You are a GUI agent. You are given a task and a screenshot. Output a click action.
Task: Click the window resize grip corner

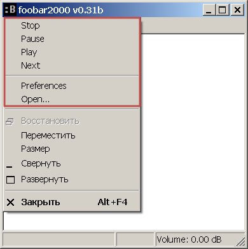[240, 241]
